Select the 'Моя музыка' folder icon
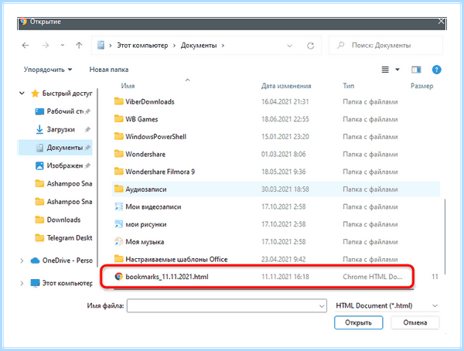This screenshot has height=351, width=464. coord(118,241)
